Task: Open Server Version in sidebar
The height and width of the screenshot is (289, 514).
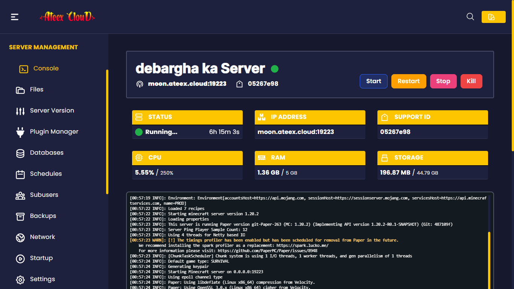Action: tap(52, 111)
